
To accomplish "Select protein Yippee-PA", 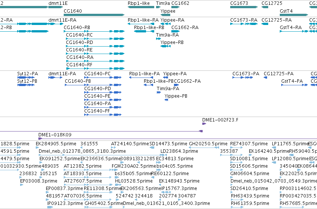I will 165,77.
